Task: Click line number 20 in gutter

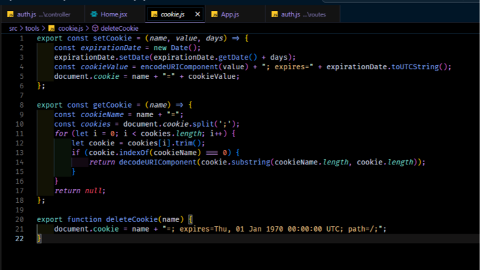Action: point(20,219)
